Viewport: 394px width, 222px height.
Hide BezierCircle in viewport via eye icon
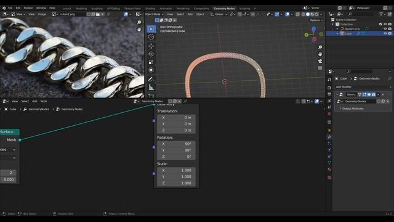(385, 29)
